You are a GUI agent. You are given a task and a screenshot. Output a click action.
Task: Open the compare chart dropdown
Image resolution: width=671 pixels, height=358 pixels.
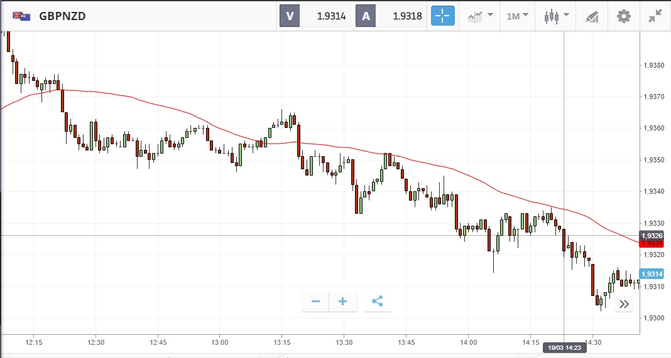[480, 16]
